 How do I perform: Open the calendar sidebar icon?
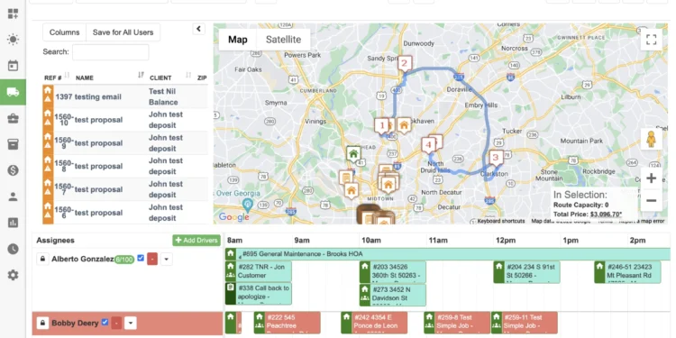(13, 66)
